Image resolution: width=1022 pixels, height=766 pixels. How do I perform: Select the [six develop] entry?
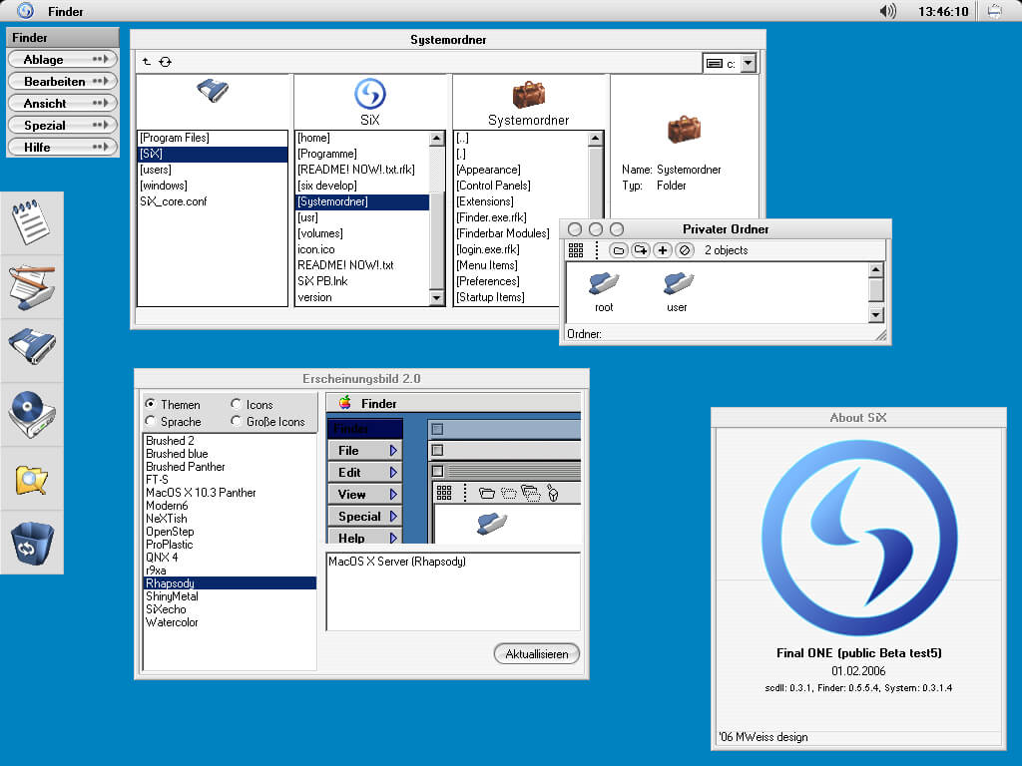362,186
